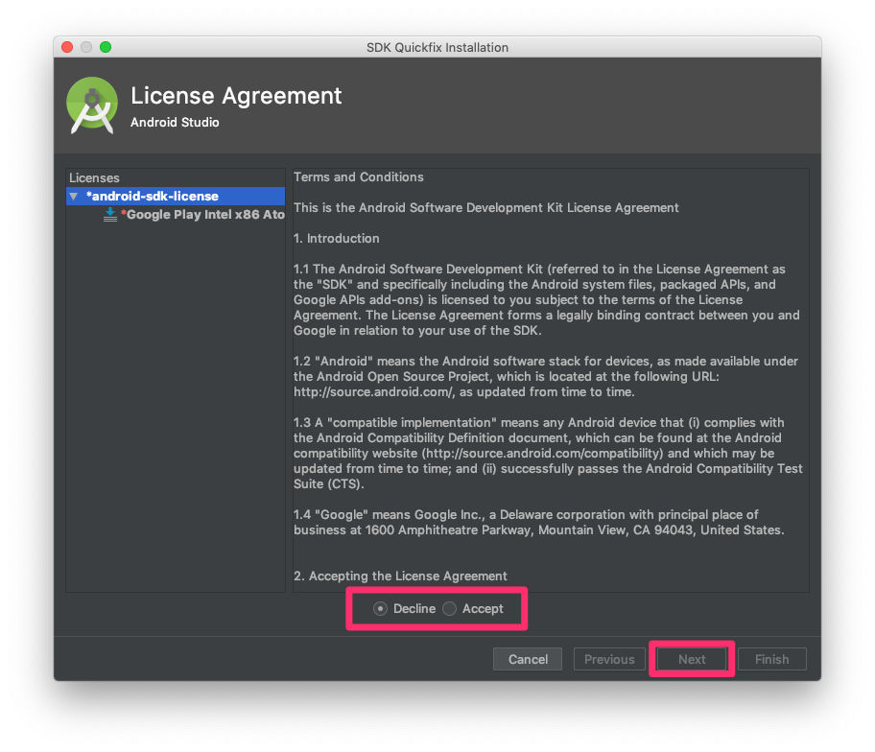Viewport: 875px width, 752px height.
Task: Click the Next button
Action: (692, 659)
